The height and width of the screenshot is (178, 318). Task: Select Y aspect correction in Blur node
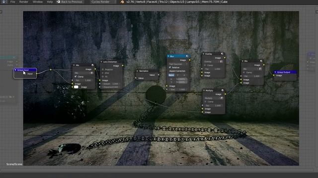click(178, 75)
